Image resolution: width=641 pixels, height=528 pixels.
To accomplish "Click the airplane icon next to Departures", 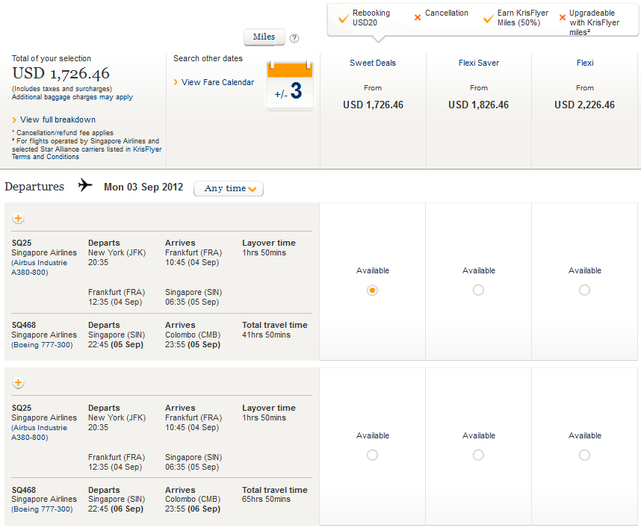I will tap(85, 186).
